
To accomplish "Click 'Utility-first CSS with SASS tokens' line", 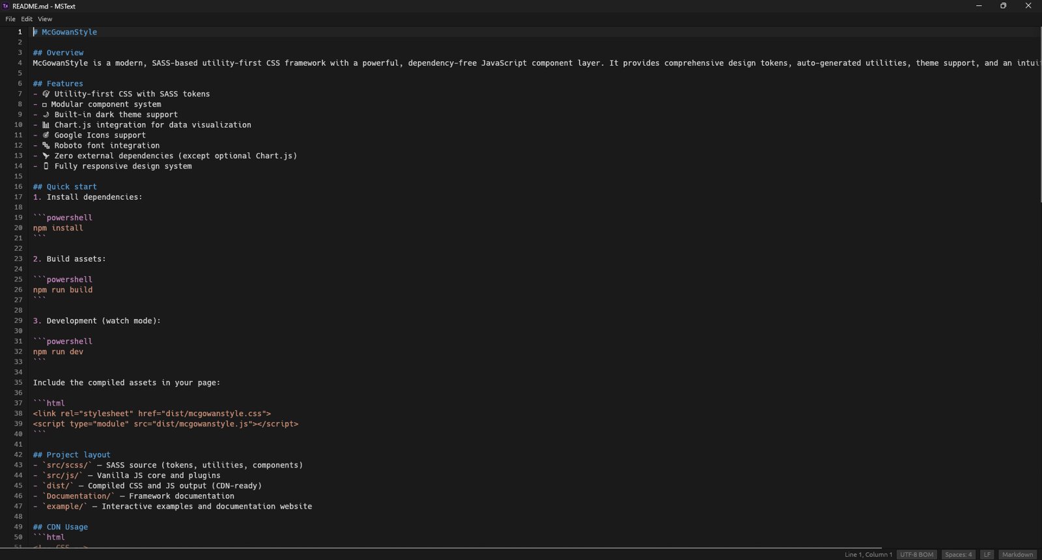I will click(x=122, y=94).
